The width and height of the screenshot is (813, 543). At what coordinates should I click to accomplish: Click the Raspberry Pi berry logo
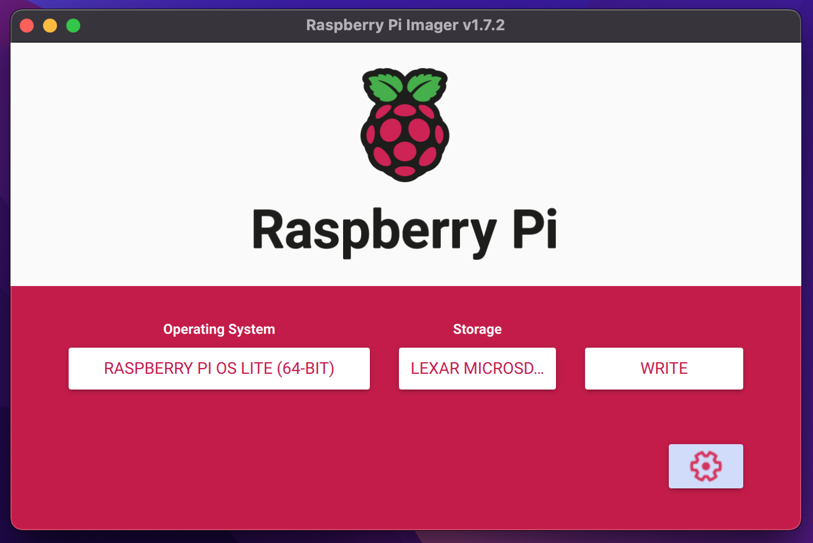click(405, 125)
